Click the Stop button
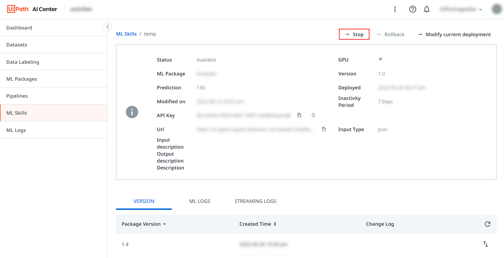The height and width of the screenshot is (258, 504). 354,34
